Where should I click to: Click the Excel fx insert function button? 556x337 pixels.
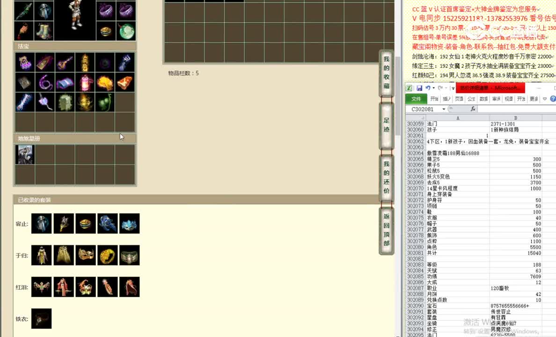pyautogui.click(x=473, y=109)
